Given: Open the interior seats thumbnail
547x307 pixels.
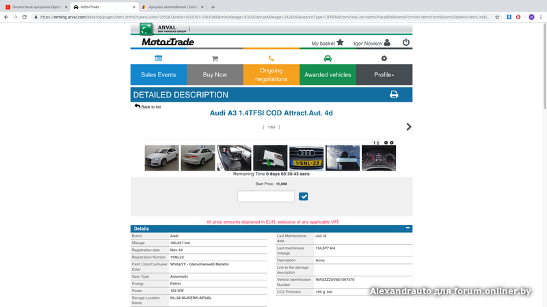Looking at the screenshot, I should tap(234, 158).
